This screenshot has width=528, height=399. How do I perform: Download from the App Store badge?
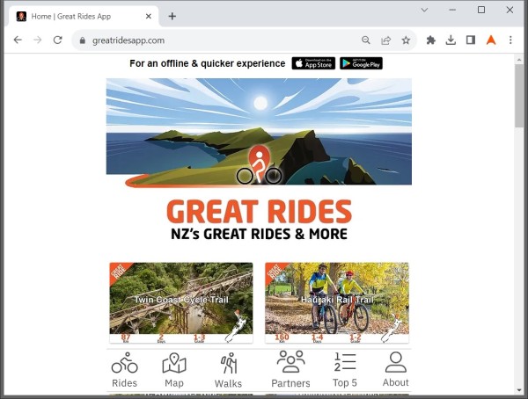coord(313,63)
